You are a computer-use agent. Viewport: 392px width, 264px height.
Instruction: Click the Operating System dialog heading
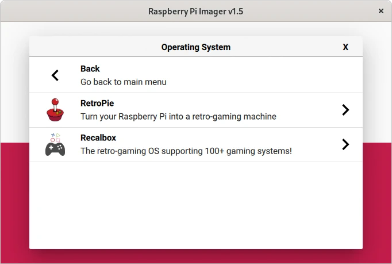[195, 47]
